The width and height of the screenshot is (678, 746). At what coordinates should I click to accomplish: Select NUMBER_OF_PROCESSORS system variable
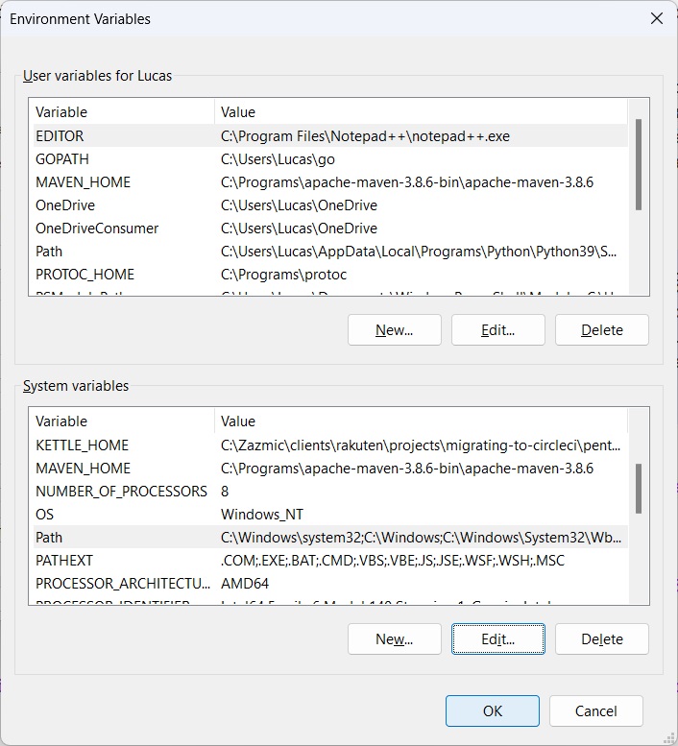point(121,492)
